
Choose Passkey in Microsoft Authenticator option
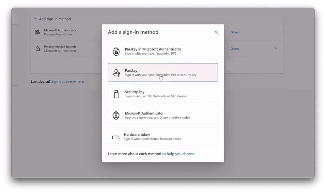pos(163,51)
